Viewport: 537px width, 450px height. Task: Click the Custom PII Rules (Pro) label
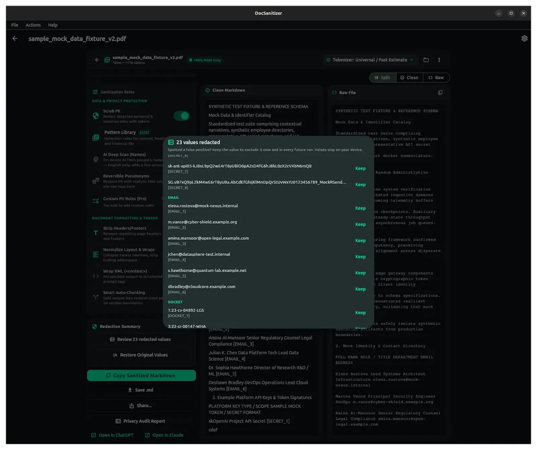(125, 199)
